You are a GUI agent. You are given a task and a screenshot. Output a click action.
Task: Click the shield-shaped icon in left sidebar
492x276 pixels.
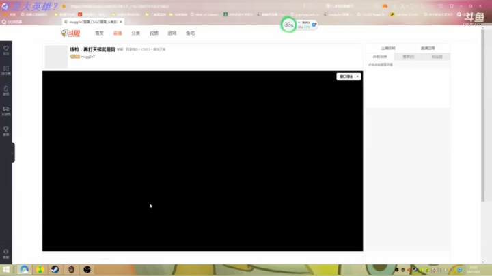tap(6, 91)
